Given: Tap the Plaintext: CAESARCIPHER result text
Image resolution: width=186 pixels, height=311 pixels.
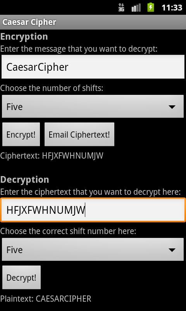Looking at the screenshot, I should coord(46,299).
